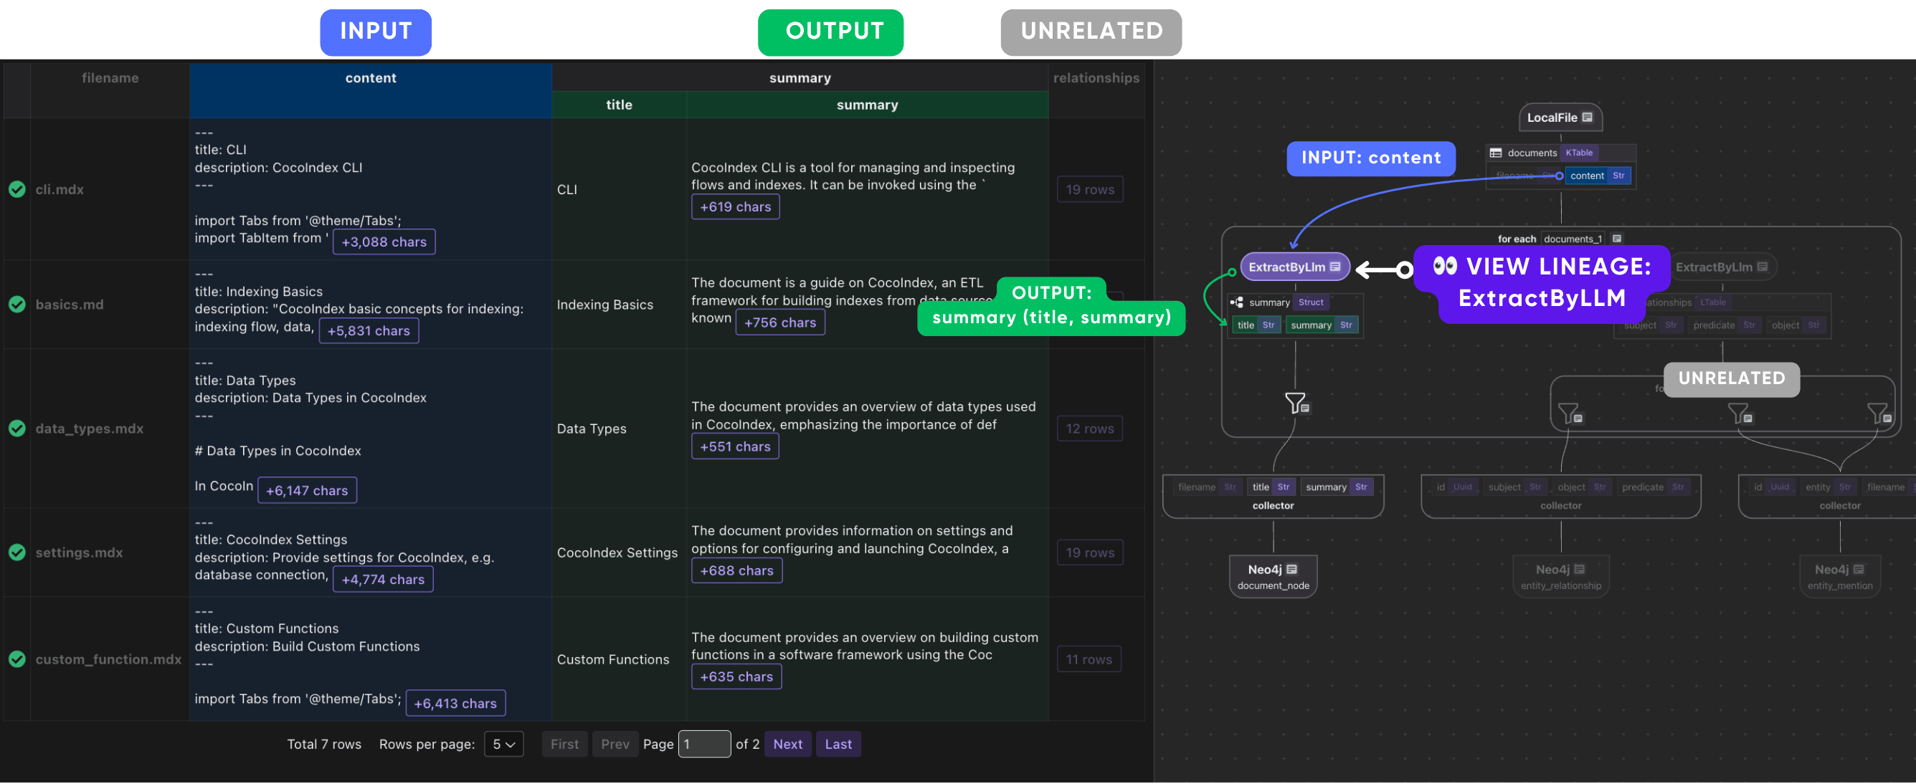Click the LocalFile source node

click(x=1560, y=118)
